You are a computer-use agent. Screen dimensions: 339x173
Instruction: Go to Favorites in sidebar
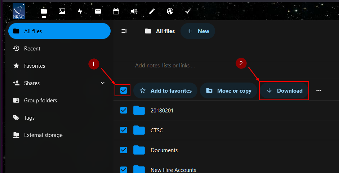tap(34, 66)
